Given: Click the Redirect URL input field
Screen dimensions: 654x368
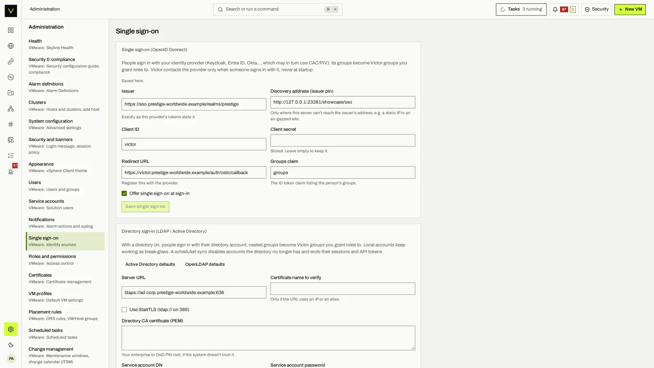Looking at the screenshot, I should (194, 173).
